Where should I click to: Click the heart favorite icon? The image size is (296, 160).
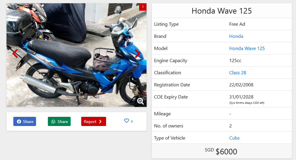[126, 121]
